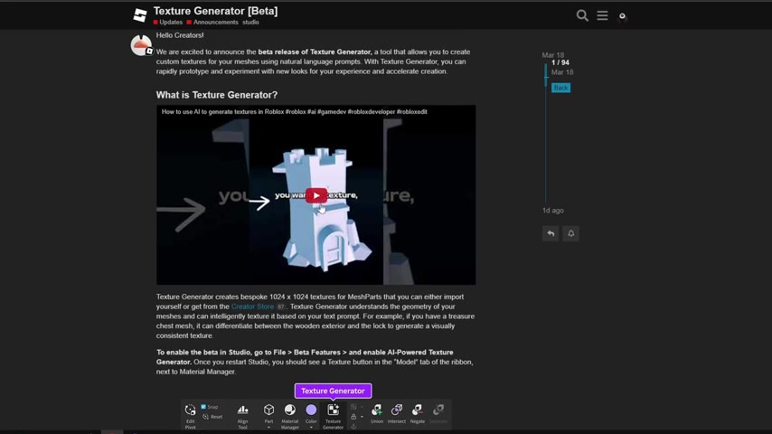Click the purple Color swatch

click(311, 410)
